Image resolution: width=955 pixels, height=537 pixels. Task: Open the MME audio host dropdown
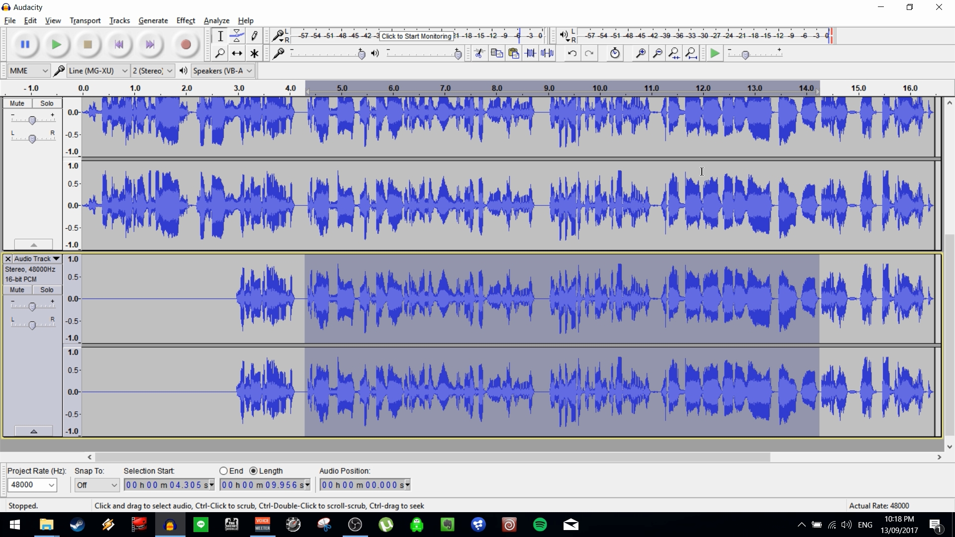click(x=29, y=71)
